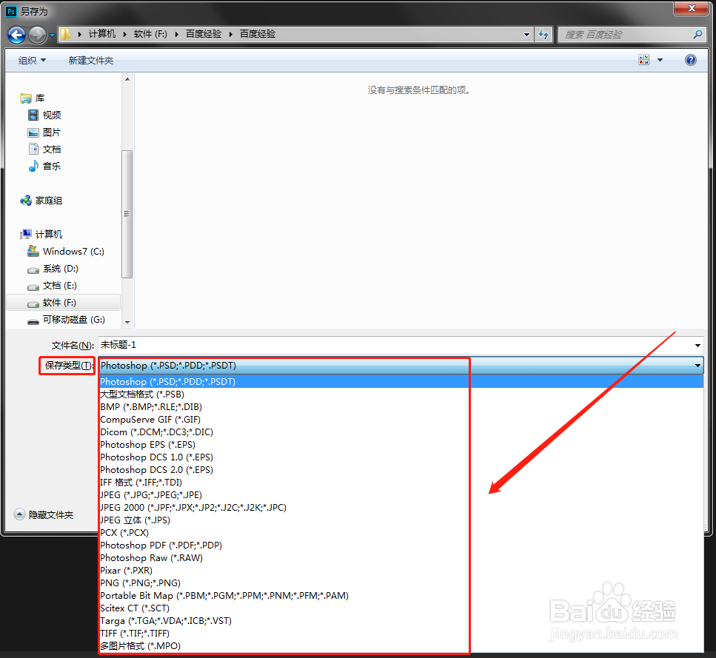Collapse the 保存类型 dropdown arrow

pos(697,366)
